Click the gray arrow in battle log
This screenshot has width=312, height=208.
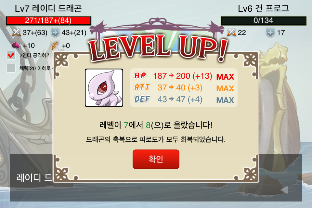pyautogui.click(x=284, y=190)
